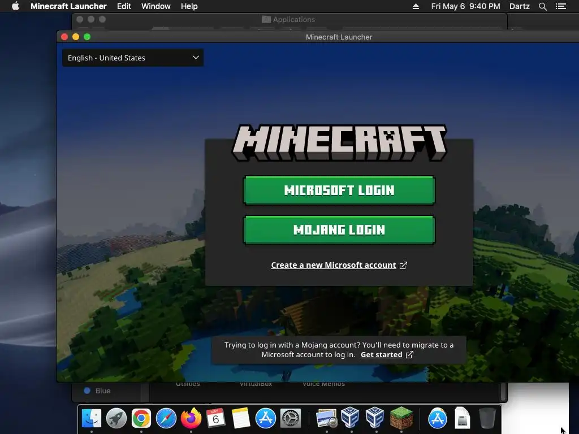
Task: Click the Minecraft logo image
Action: click(x=339, y=142)
